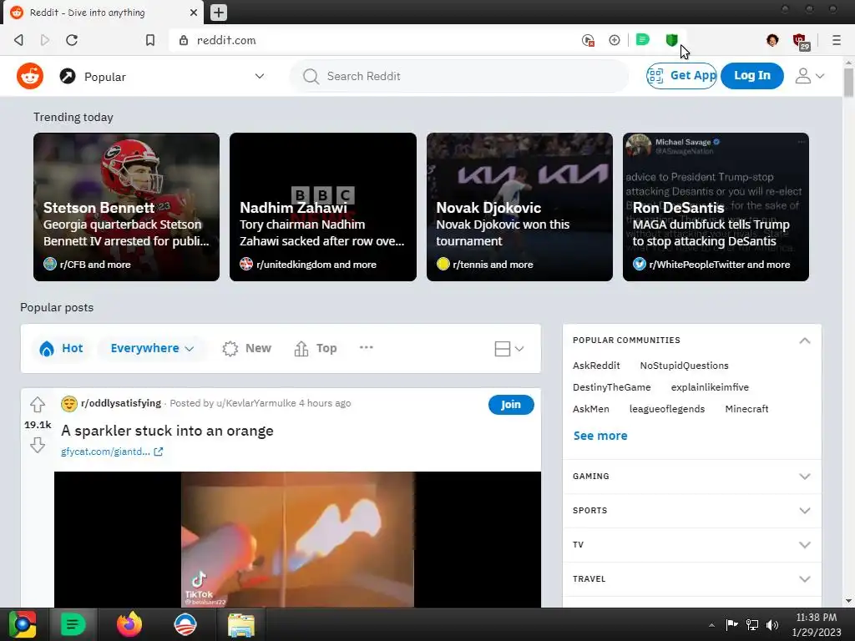Viewport: 855px width, 641px height.
Task: Bookmark this page using bookmark icon
Action: [x=150, y=40]
